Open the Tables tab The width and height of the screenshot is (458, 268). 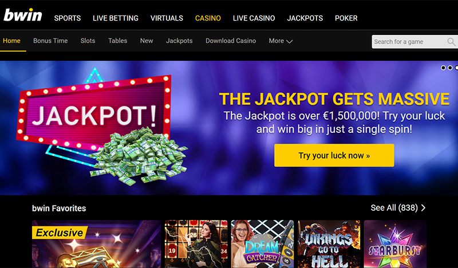[x=118, y=41]
